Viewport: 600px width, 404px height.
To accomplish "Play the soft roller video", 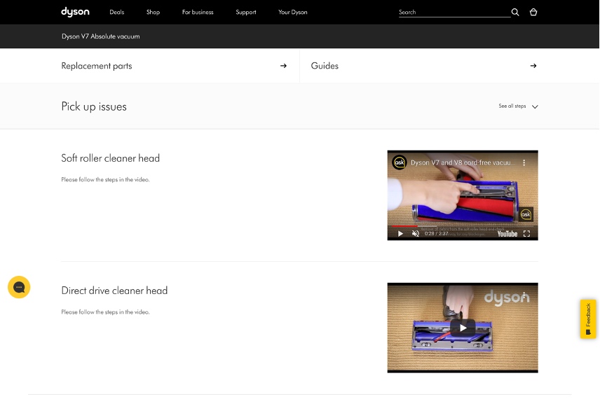I will coord(400,234).
